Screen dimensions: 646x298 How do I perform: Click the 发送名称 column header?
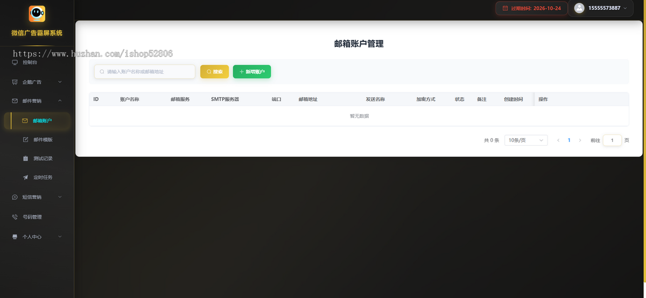point(375,100)
